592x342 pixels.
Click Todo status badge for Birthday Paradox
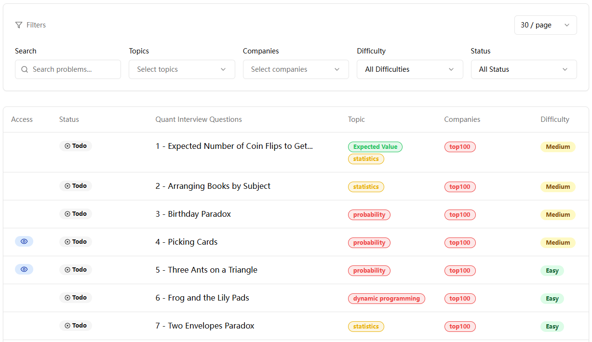pyautogui.click(x=76, y=214)
